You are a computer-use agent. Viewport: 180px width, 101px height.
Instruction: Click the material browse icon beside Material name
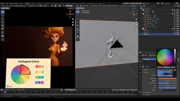coord(143,67)
